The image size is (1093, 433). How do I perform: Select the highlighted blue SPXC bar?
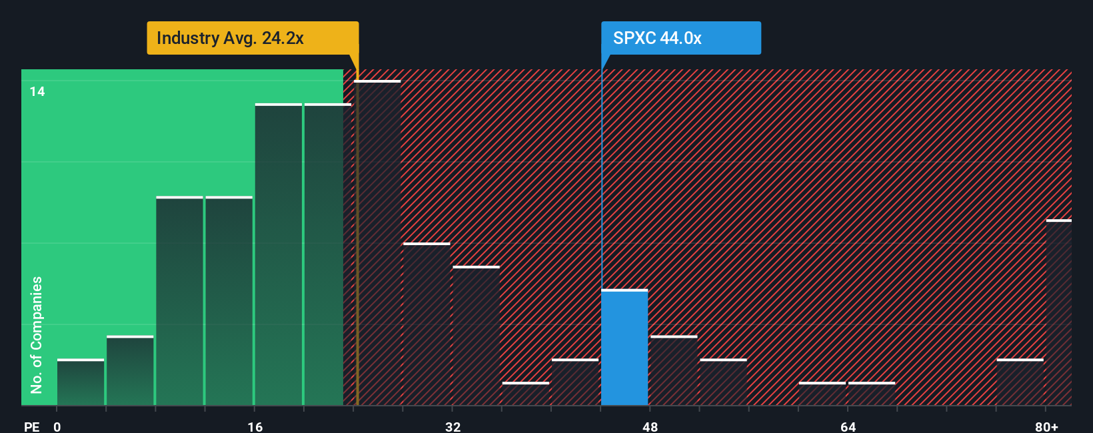pos(624,347)
